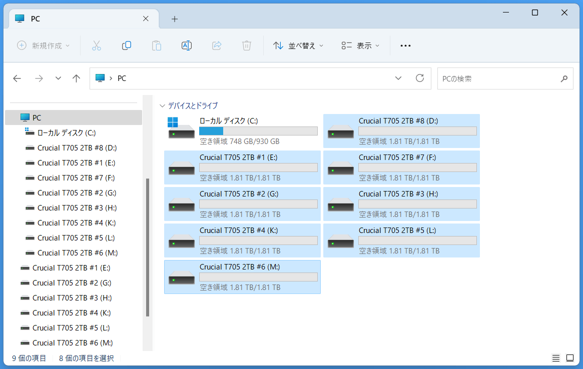Viewport: 583px width, 369px height.
Task: Open the 並べ替え sort dropdown
Action: [298, 45]
